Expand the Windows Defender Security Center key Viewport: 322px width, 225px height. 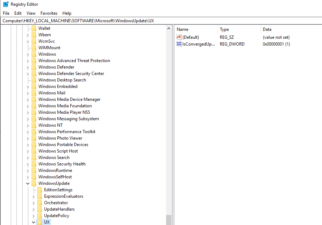28,74
